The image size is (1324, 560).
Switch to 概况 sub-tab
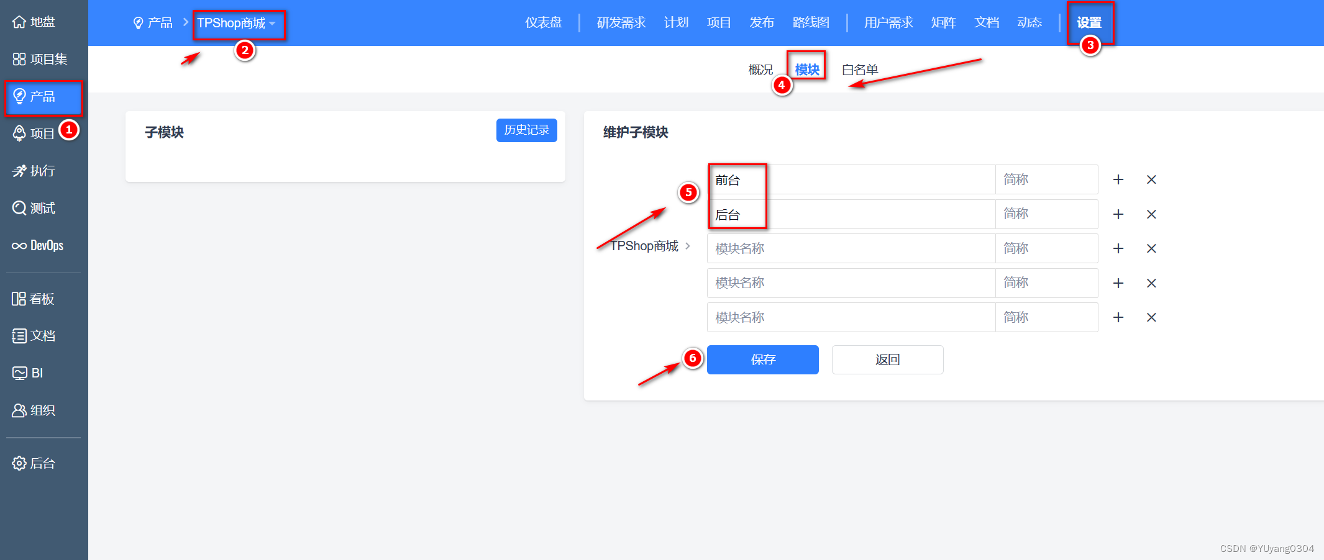coord(760,70)
